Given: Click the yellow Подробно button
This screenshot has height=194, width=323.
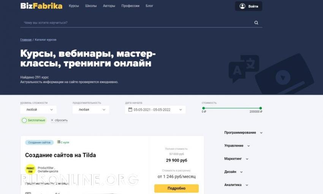Looking at the screenshot, I should pyautogui.click(x=177, y=188).
